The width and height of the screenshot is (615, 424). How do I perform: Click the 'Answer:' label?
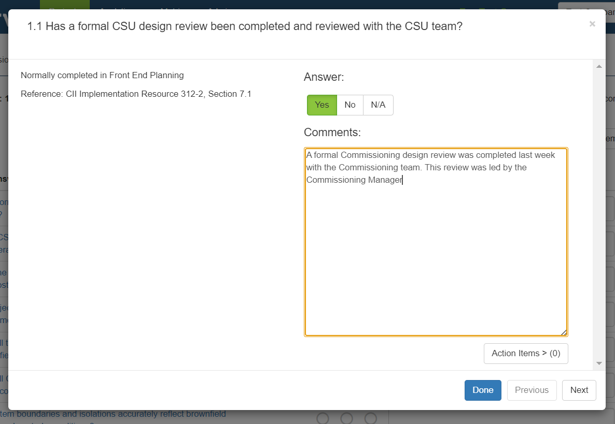coord(324,77)
